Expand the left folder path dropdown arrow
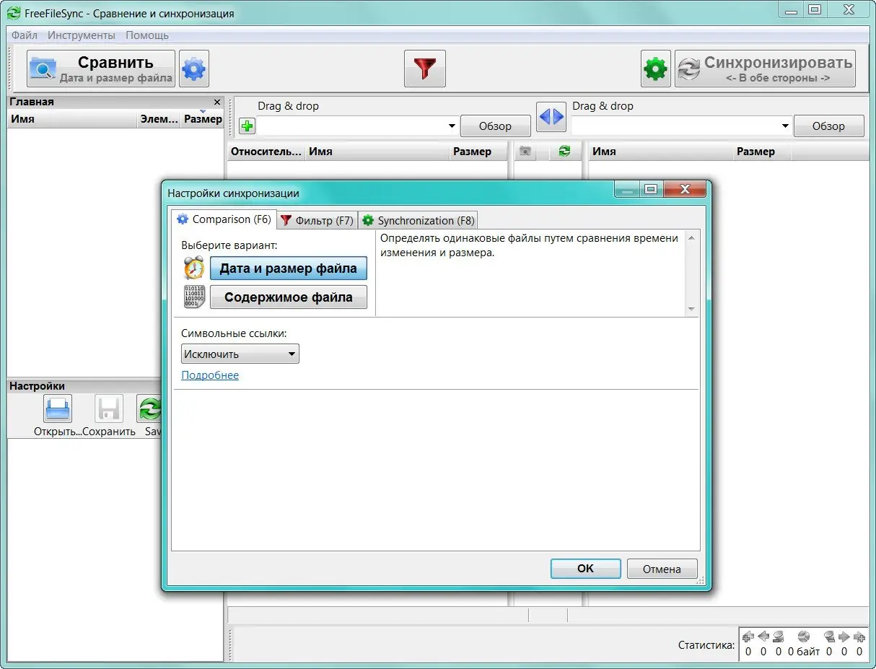The width and height of the screenshot is (876, 669). tap(452, 126)
